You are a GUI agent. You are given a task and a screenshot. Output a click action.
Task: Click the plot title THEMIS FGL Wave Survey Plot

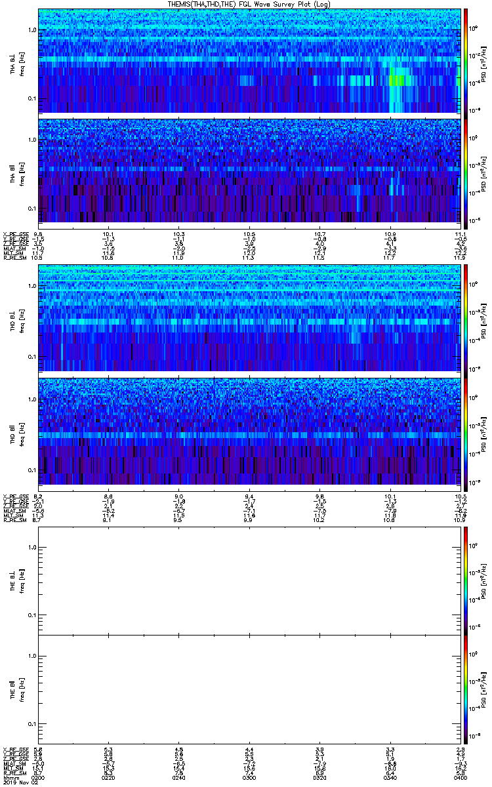(x=250, y=5)
